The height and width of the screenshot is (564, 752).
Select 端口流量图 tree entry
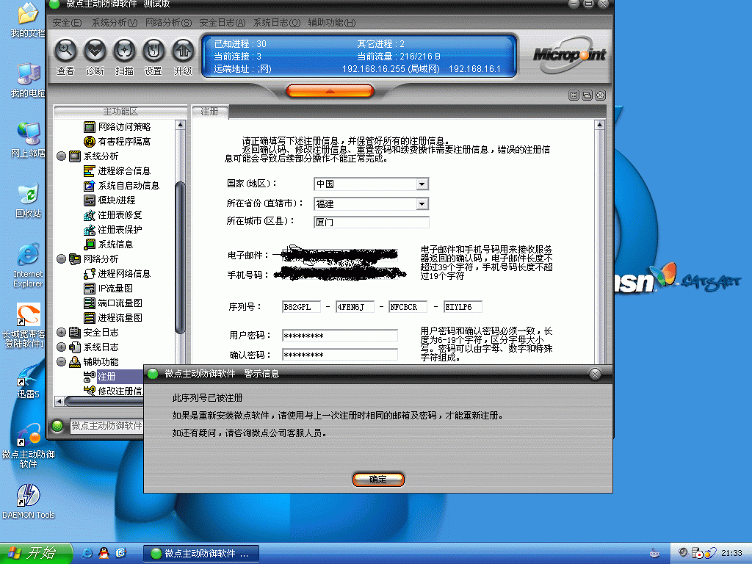[113, 303]
